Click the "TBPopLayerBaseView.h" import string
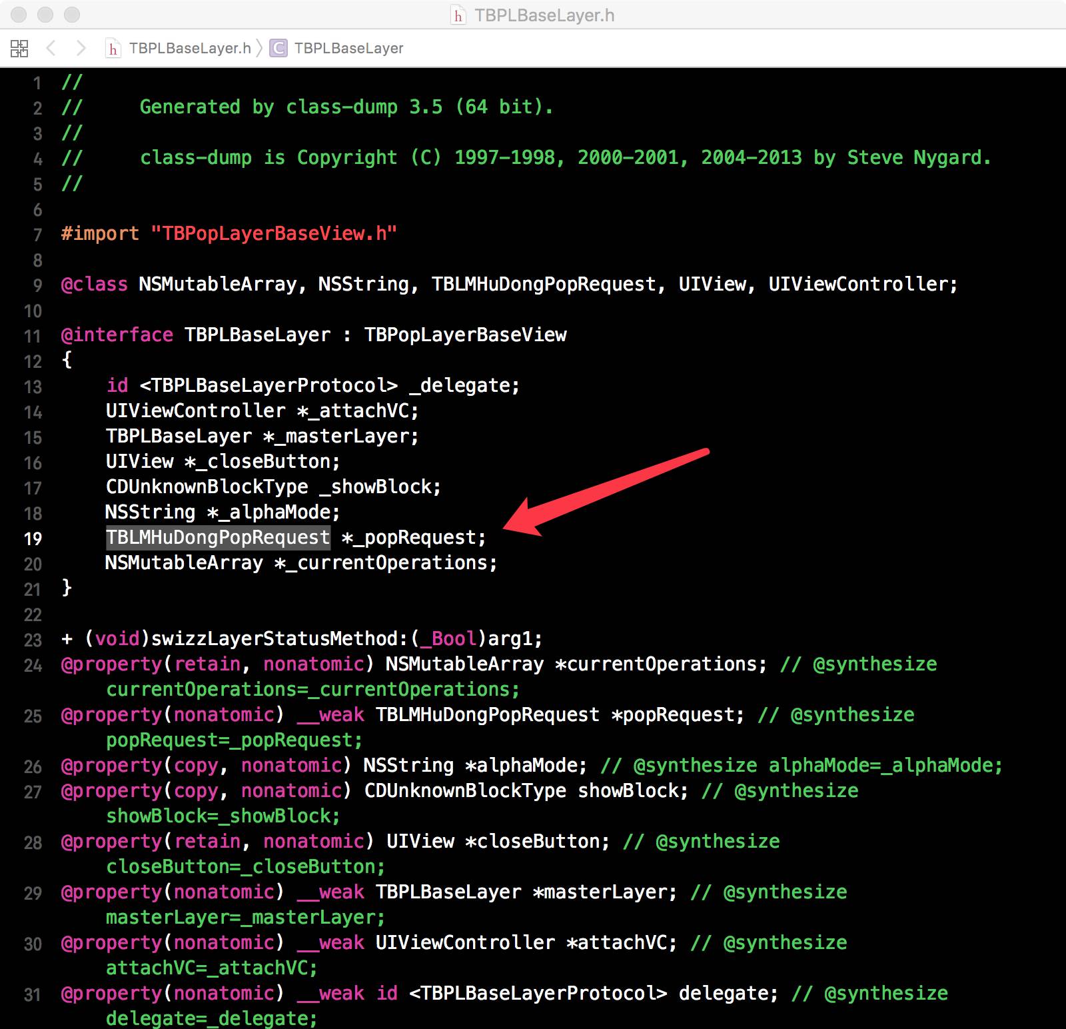This screenshot has height=1029, width=1066. [274, 233]
